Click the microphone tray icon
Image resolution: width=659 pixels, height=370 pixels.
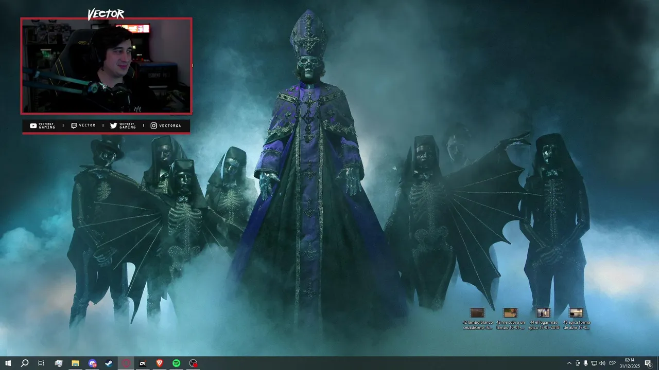point(585,363)
